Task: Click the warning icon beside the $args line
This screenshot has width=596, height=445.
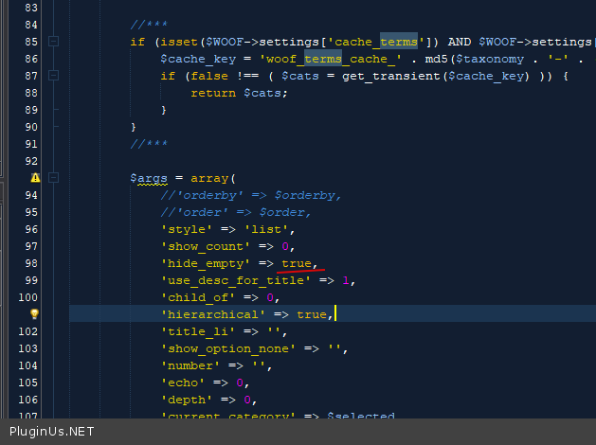Action: click(x=35, y=178)
